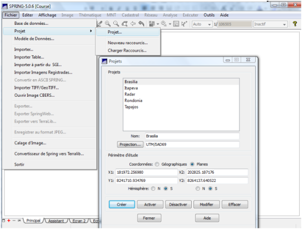Image resolution: width=302 pixels, height=229 pixels.
Task: Choose N hemisphere for first coordinate
Action: click(153, 189)
